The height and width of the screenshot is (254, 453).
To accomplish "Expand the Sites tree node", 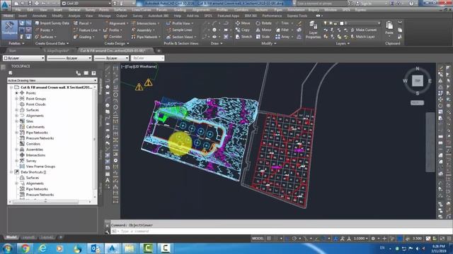I will coord(17,121).
